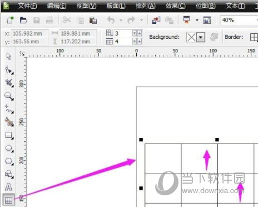This screenshot has height=207, width=258.
Task: Click the Edit fill icon beside Background
Action: coord(214,37)
